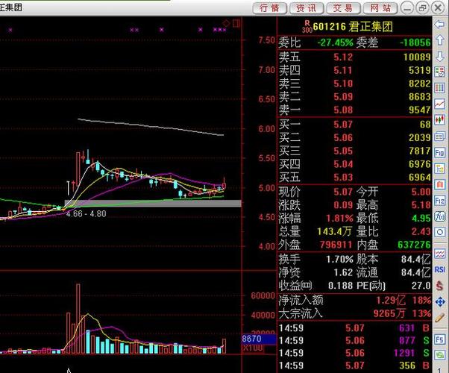This screenshot has height=373, width=449.
Task: Open F10 company info icon
Action: point(439,153)
